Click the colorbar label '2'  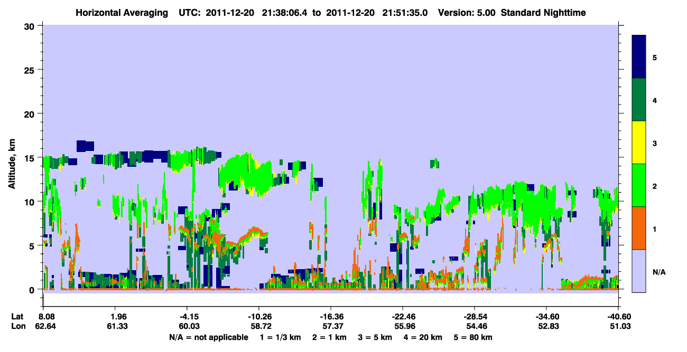coord(654,185)
